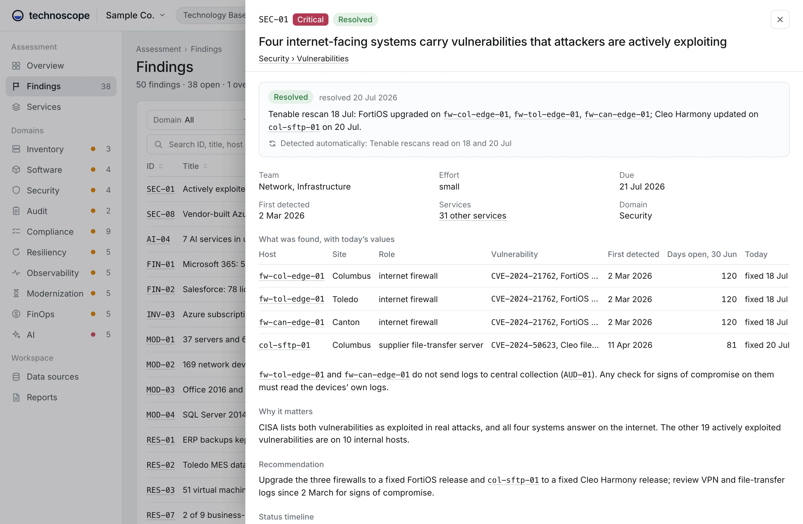The image size is (803, 524).
Task: Click the Services layers icon
Action: tap(16, 107)
